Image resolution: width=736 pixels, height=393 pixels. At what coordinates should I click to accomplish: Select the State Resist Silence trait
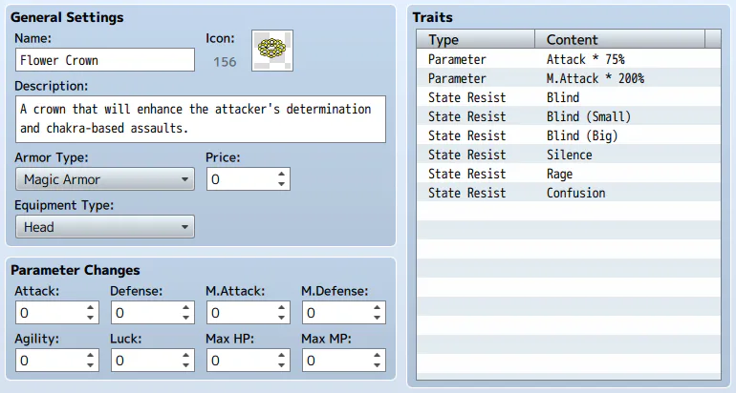pos(569,155)
